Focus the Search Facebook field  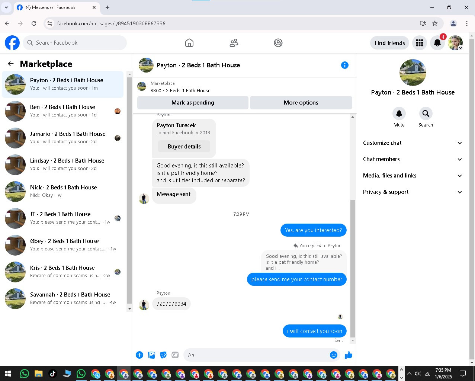pos(75,43)
